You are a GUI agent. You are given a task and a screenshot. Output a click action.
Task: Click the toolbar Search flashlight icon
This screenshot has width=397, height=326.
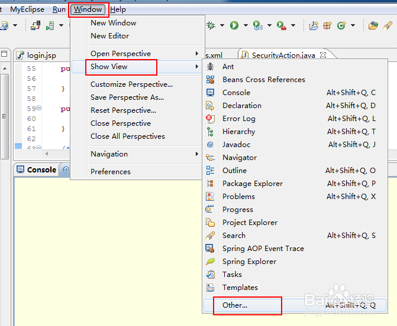(388, 25)
